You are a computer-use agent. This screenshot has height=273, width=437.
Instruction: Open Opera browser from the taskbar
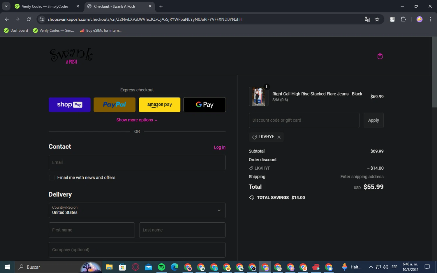coord(135,267)
